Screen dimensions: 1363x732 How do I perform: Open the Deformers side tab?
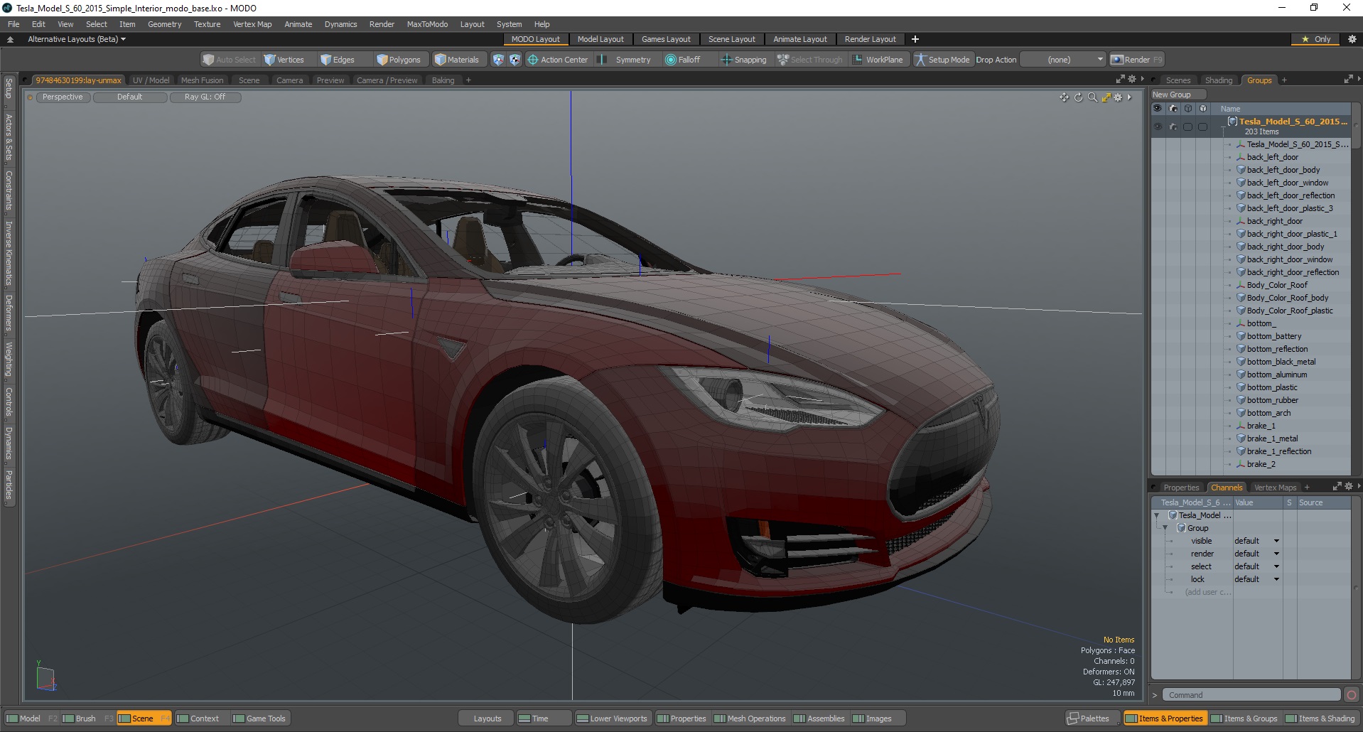point(9,313)
